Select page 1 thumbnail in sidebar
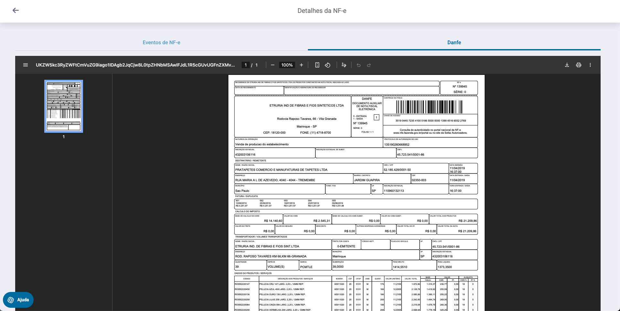Image resolution: width=620 pixels, height=311 pixels. pos(64,106)
